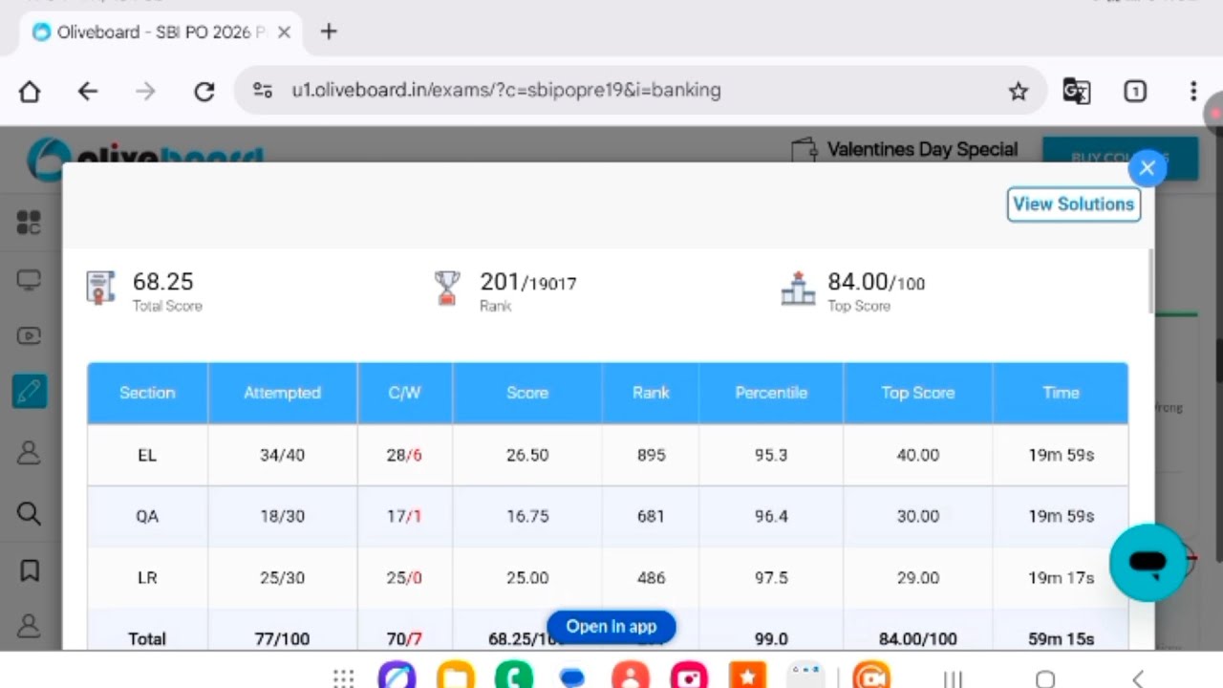Viewport: 1223px width, 688px height.
Task: Open sidebar bookmark icon
Action: click(29, 571)
